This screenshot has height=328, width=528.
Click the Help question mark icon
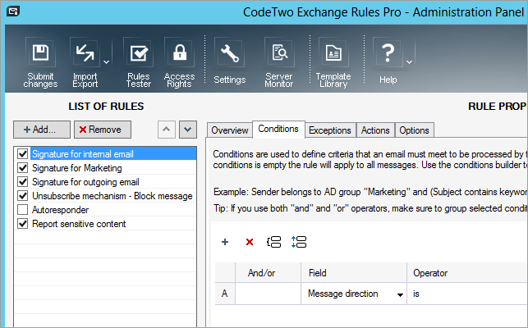tap(388, 52)
